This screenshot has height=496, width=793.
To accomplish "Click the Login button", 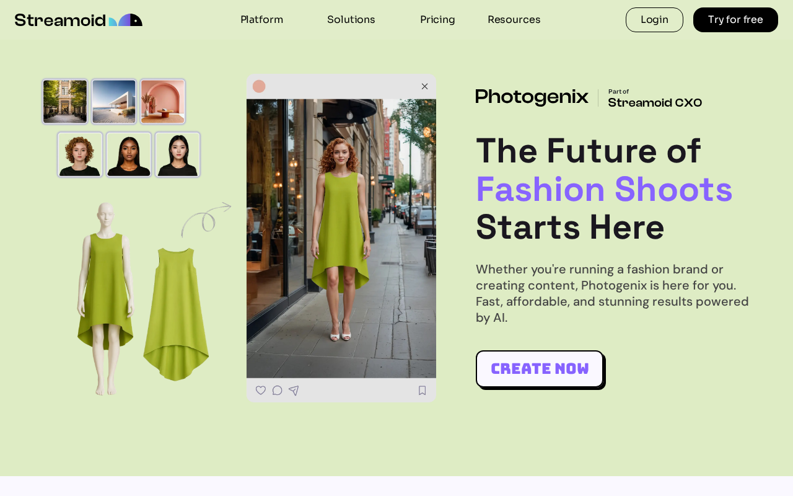I will click(654, 20).
